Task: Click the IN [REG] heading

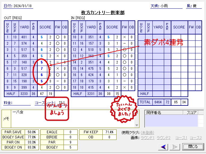Action: coord(78,18)
